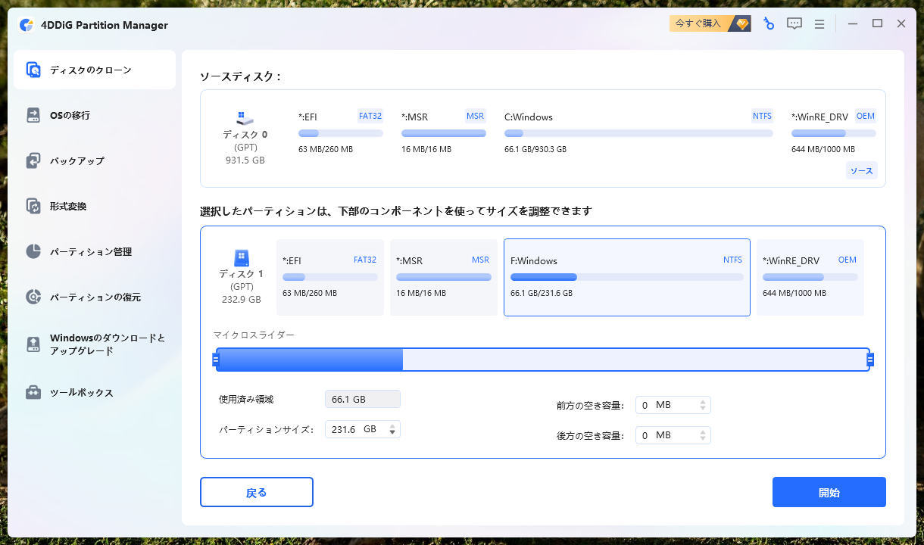Open the Disk Clone (ディスクのクローン) sidebar icon
The height and width of the screenshot is (545, 924).
point(33,70)
